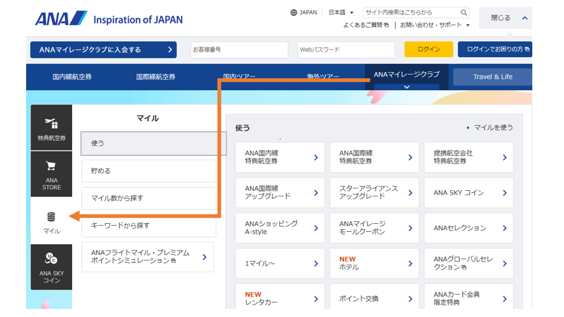
Task: Expand the ANAマイレージクラブ chevron
Action: 407,87
